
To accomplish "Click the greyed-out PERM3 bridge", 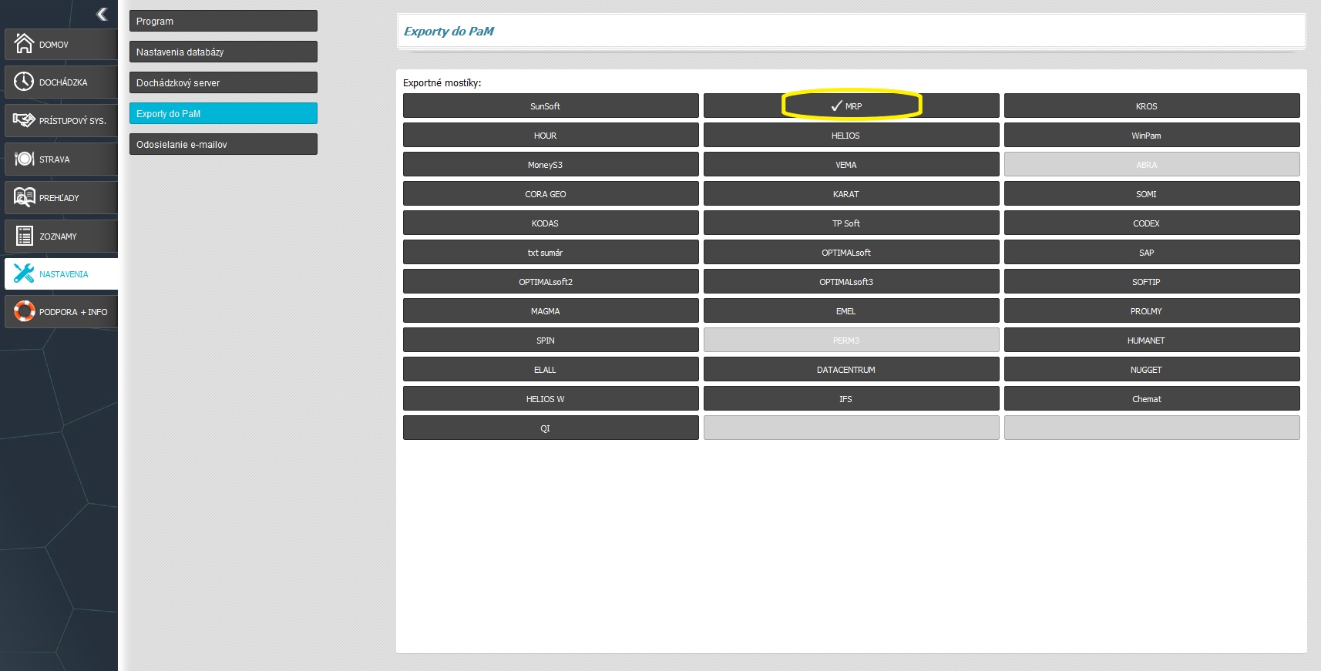I will tap(852, 340).
